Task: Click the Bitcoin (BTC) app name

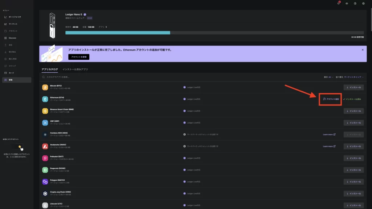Action: [x=56, y=86]
